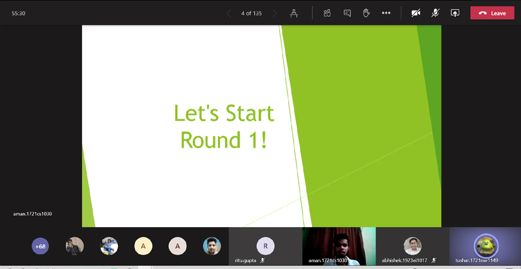
Task: Click the presenter name label aman.1721cs1030
Action: (32, 213)
